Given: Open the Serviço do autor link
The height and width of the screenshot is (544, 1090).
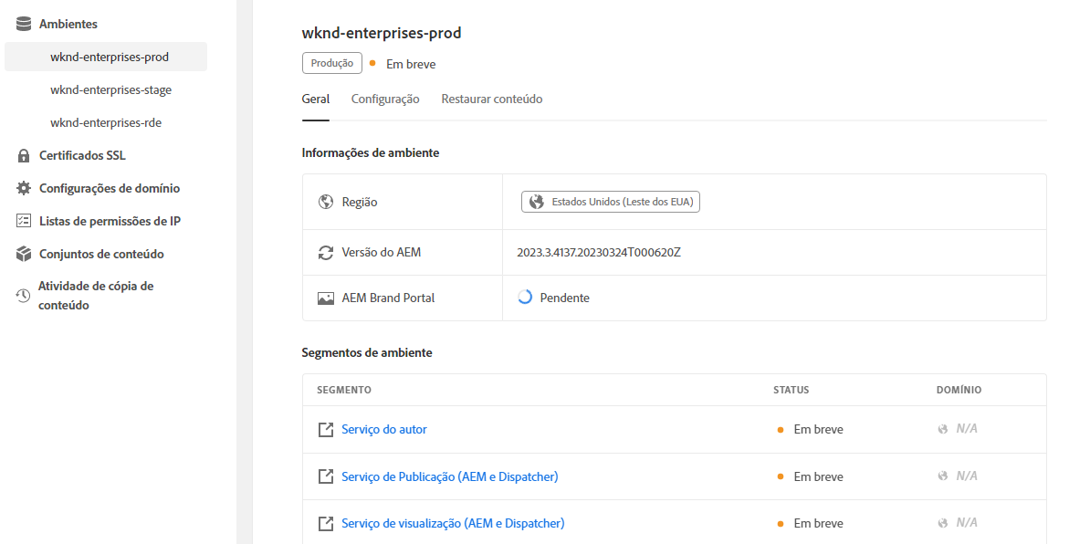Looking at the screenshot, I should [x=383, y=429].
